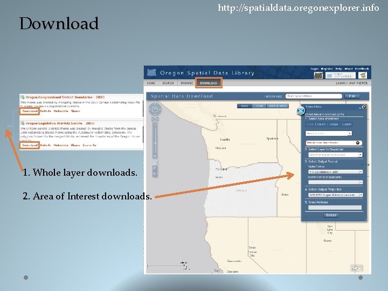
Task: Select the Cities area of interest option
Action: 310,124
